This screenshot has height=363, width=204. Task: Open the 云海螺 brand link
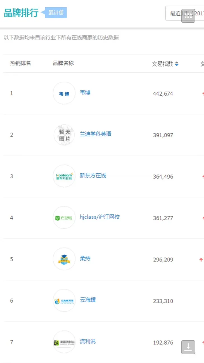88,300
